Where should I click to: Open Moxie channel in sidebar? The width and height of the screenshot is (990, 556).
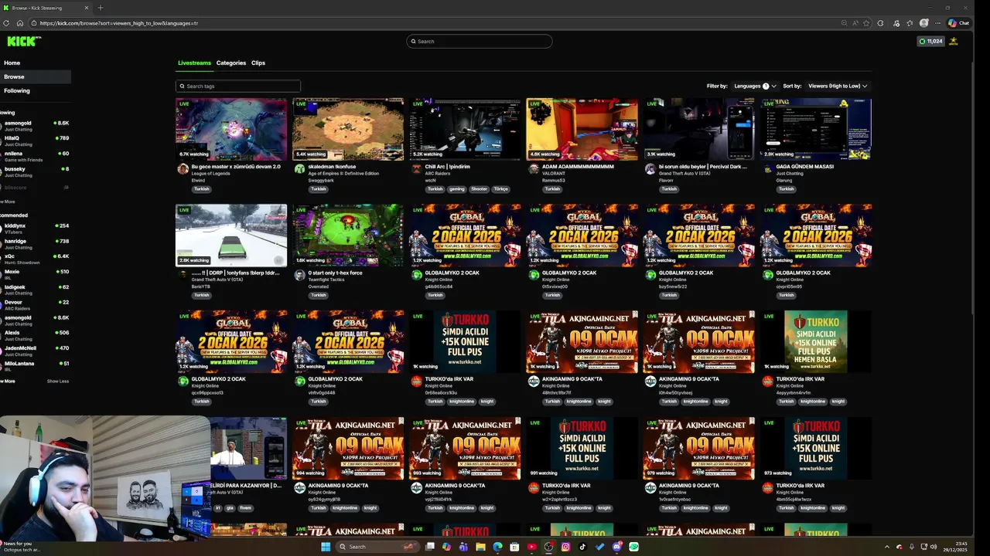point(36,274)
